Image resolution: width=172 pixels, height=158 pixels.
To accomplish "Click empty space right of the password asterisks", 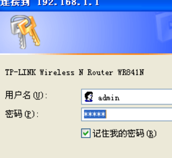I will [x=139, y=114].
